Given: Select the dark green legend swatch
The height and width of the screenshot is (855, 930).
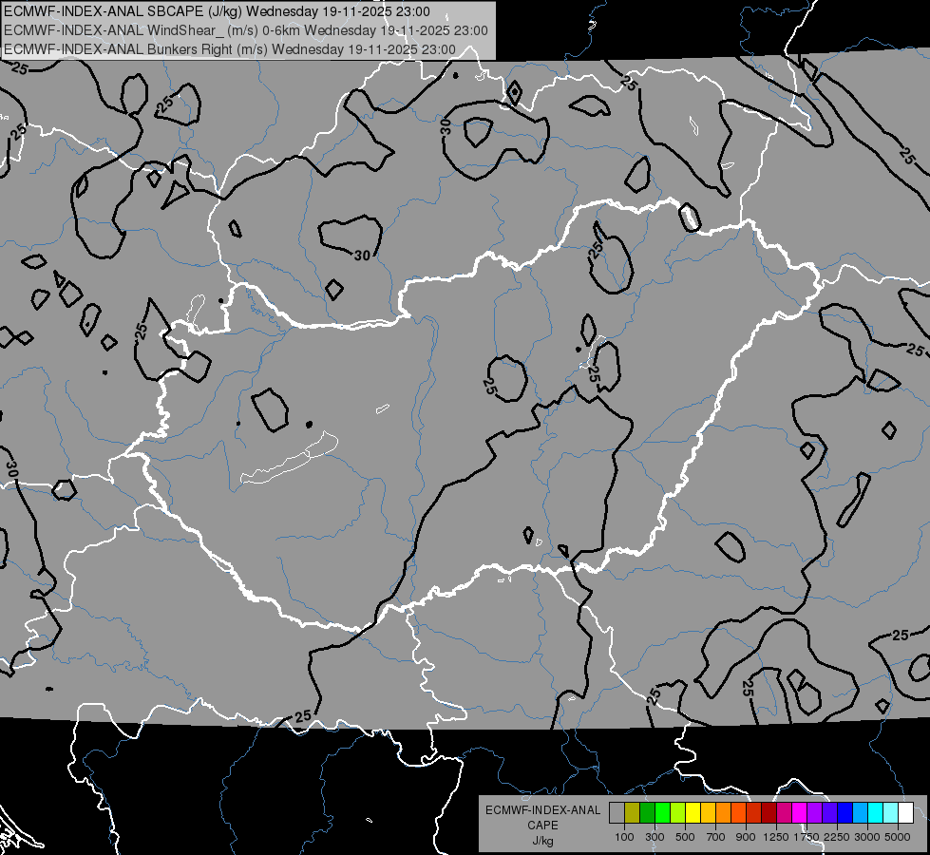Looking at the screenshot, I should pos(647,813).
